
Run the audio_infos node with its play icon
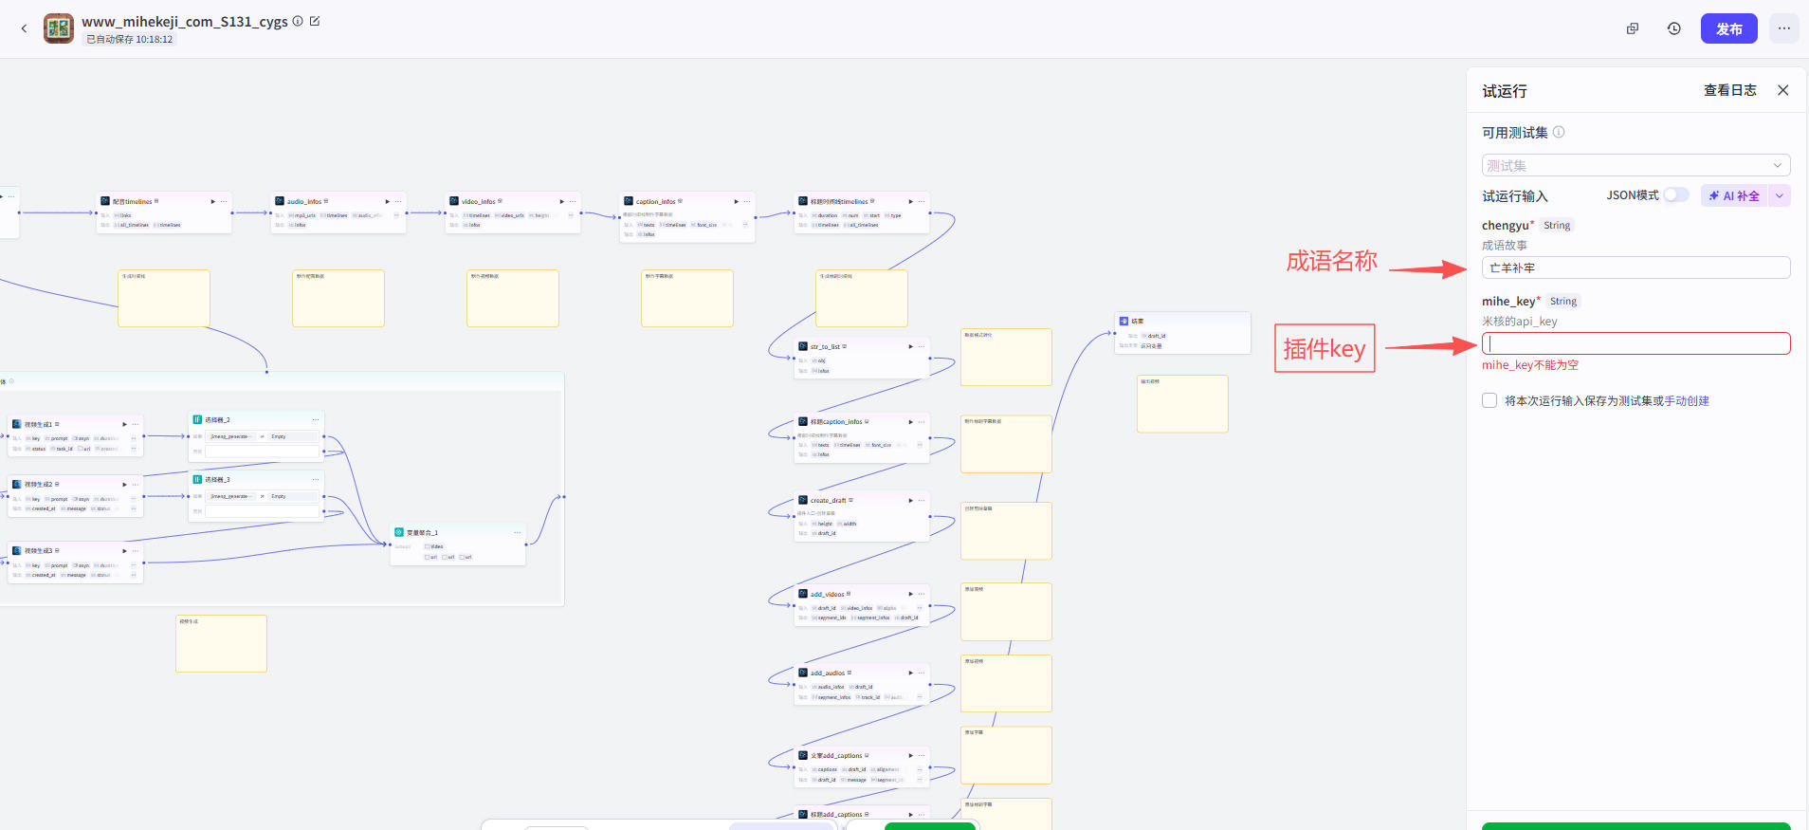coord(387,201)
